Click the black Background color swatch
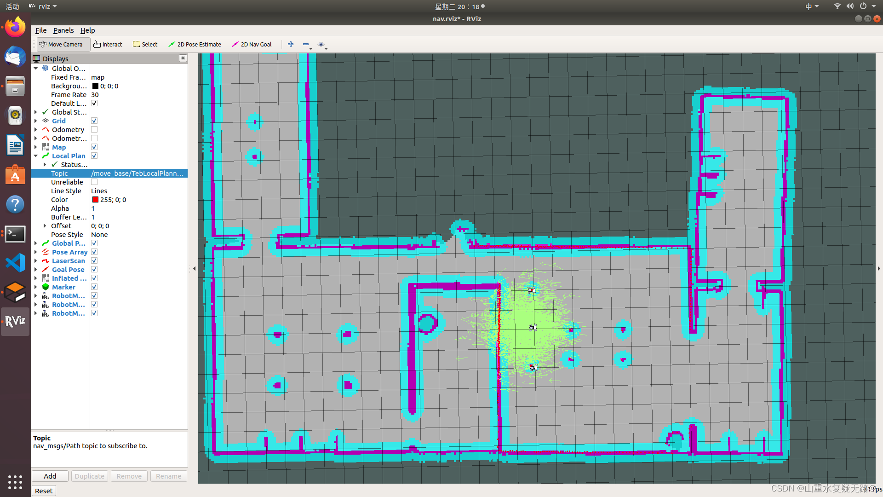Viewport: 883px width, 497px height. click(95, 86)
